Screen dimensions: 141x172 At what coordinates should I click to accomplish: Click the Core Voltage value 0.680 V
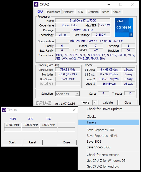pos(101,35)
